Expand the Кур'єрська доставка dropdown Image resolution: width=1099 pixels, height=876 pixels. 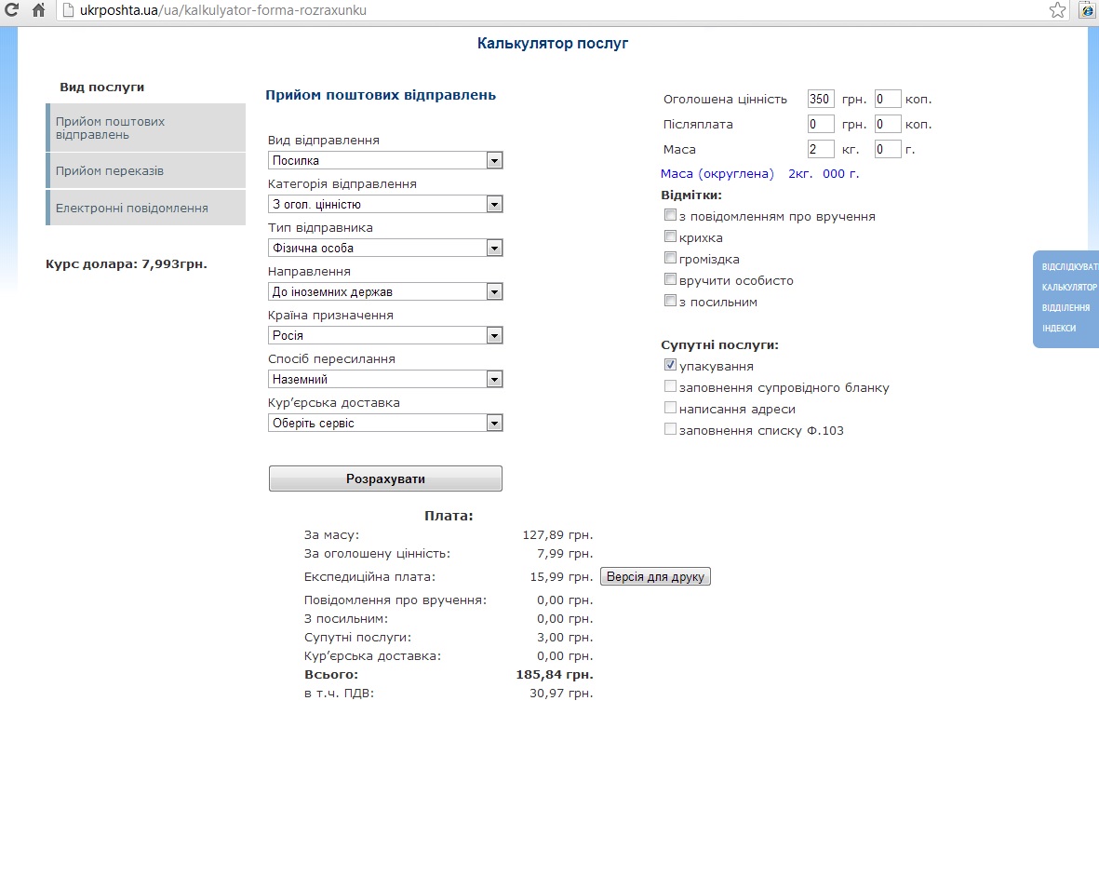tap(385, 423)
